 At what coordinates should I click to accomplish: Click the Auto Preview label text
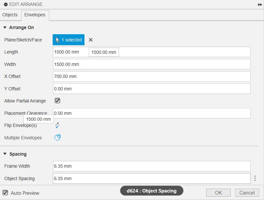tap(25, 193)
